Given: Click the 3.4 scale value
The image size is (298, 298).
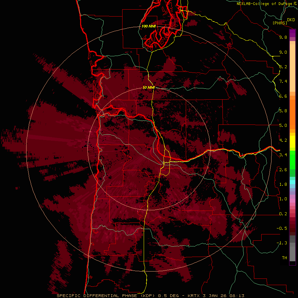Looking at the screenshot, I should coord(283,155).
